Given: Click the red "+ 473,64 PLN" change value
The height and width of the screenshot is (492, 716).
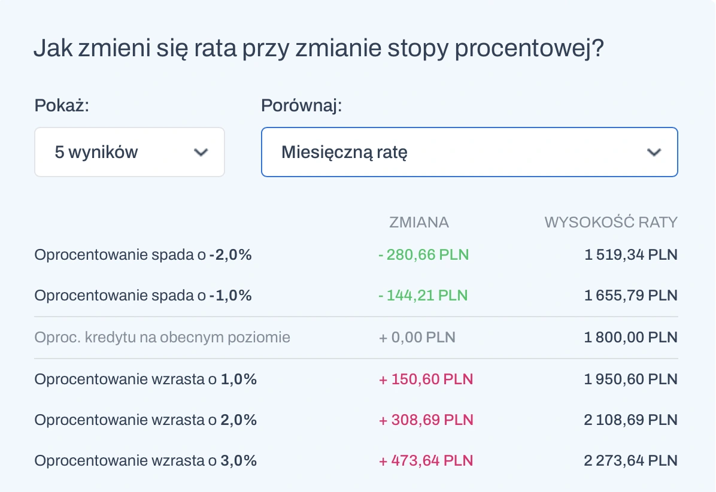Looking at the screenshot, I should [x=426, y=461].
